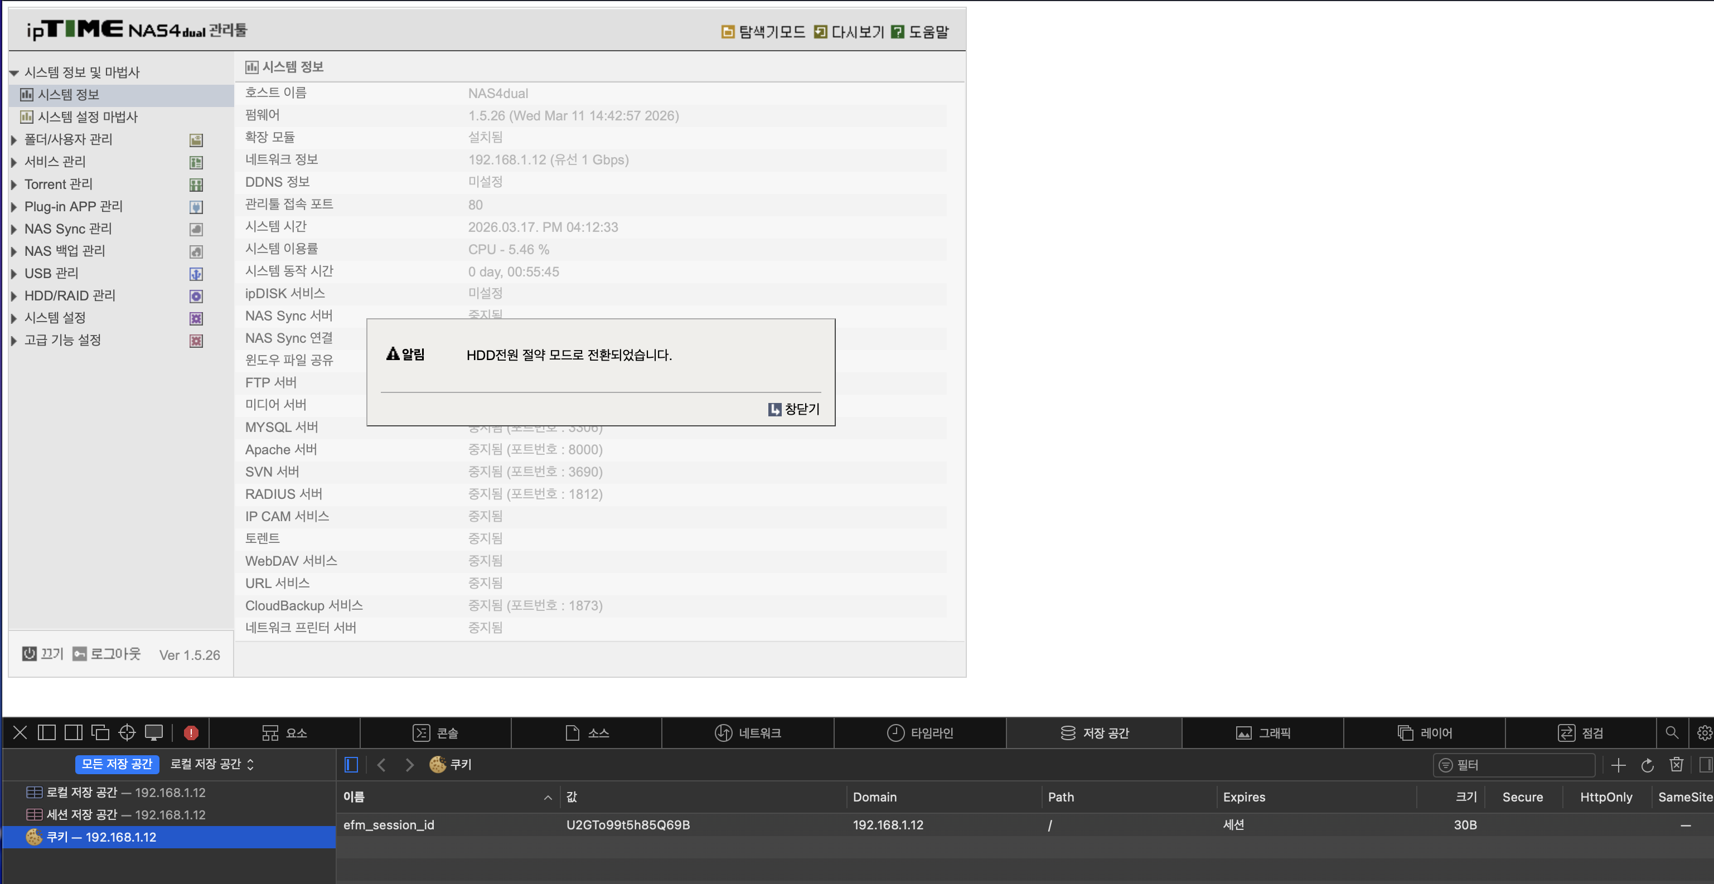The image size is (1714, 884).
Task: Open inspector settings gear
Action: [1704, 732]
